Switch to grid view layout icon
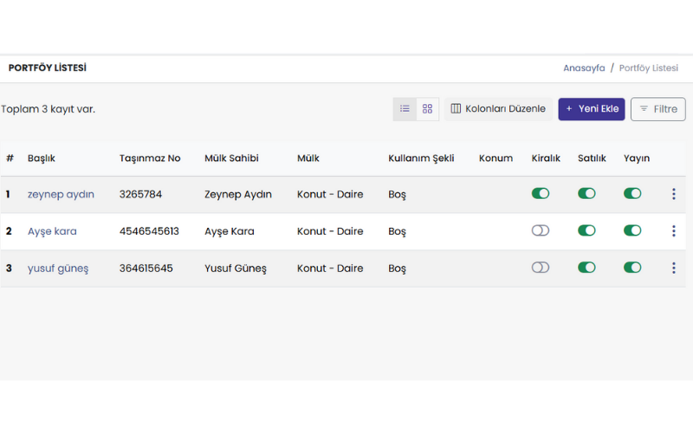 click(x=427, y=109)
